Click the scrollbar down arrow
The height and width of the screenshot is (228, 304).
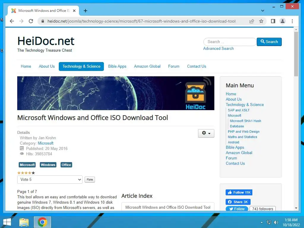296,208
